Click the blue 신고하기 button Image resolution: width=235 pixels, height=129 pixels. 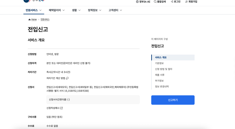(173, 100)
